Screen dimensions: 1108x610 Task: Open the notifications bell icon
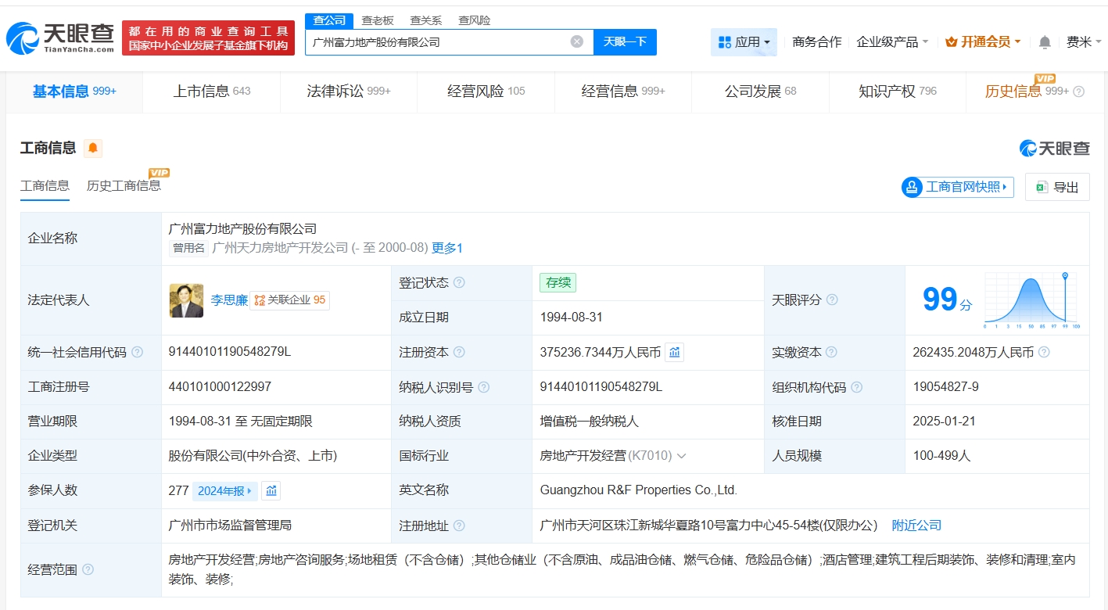(x=1045, y=42)
